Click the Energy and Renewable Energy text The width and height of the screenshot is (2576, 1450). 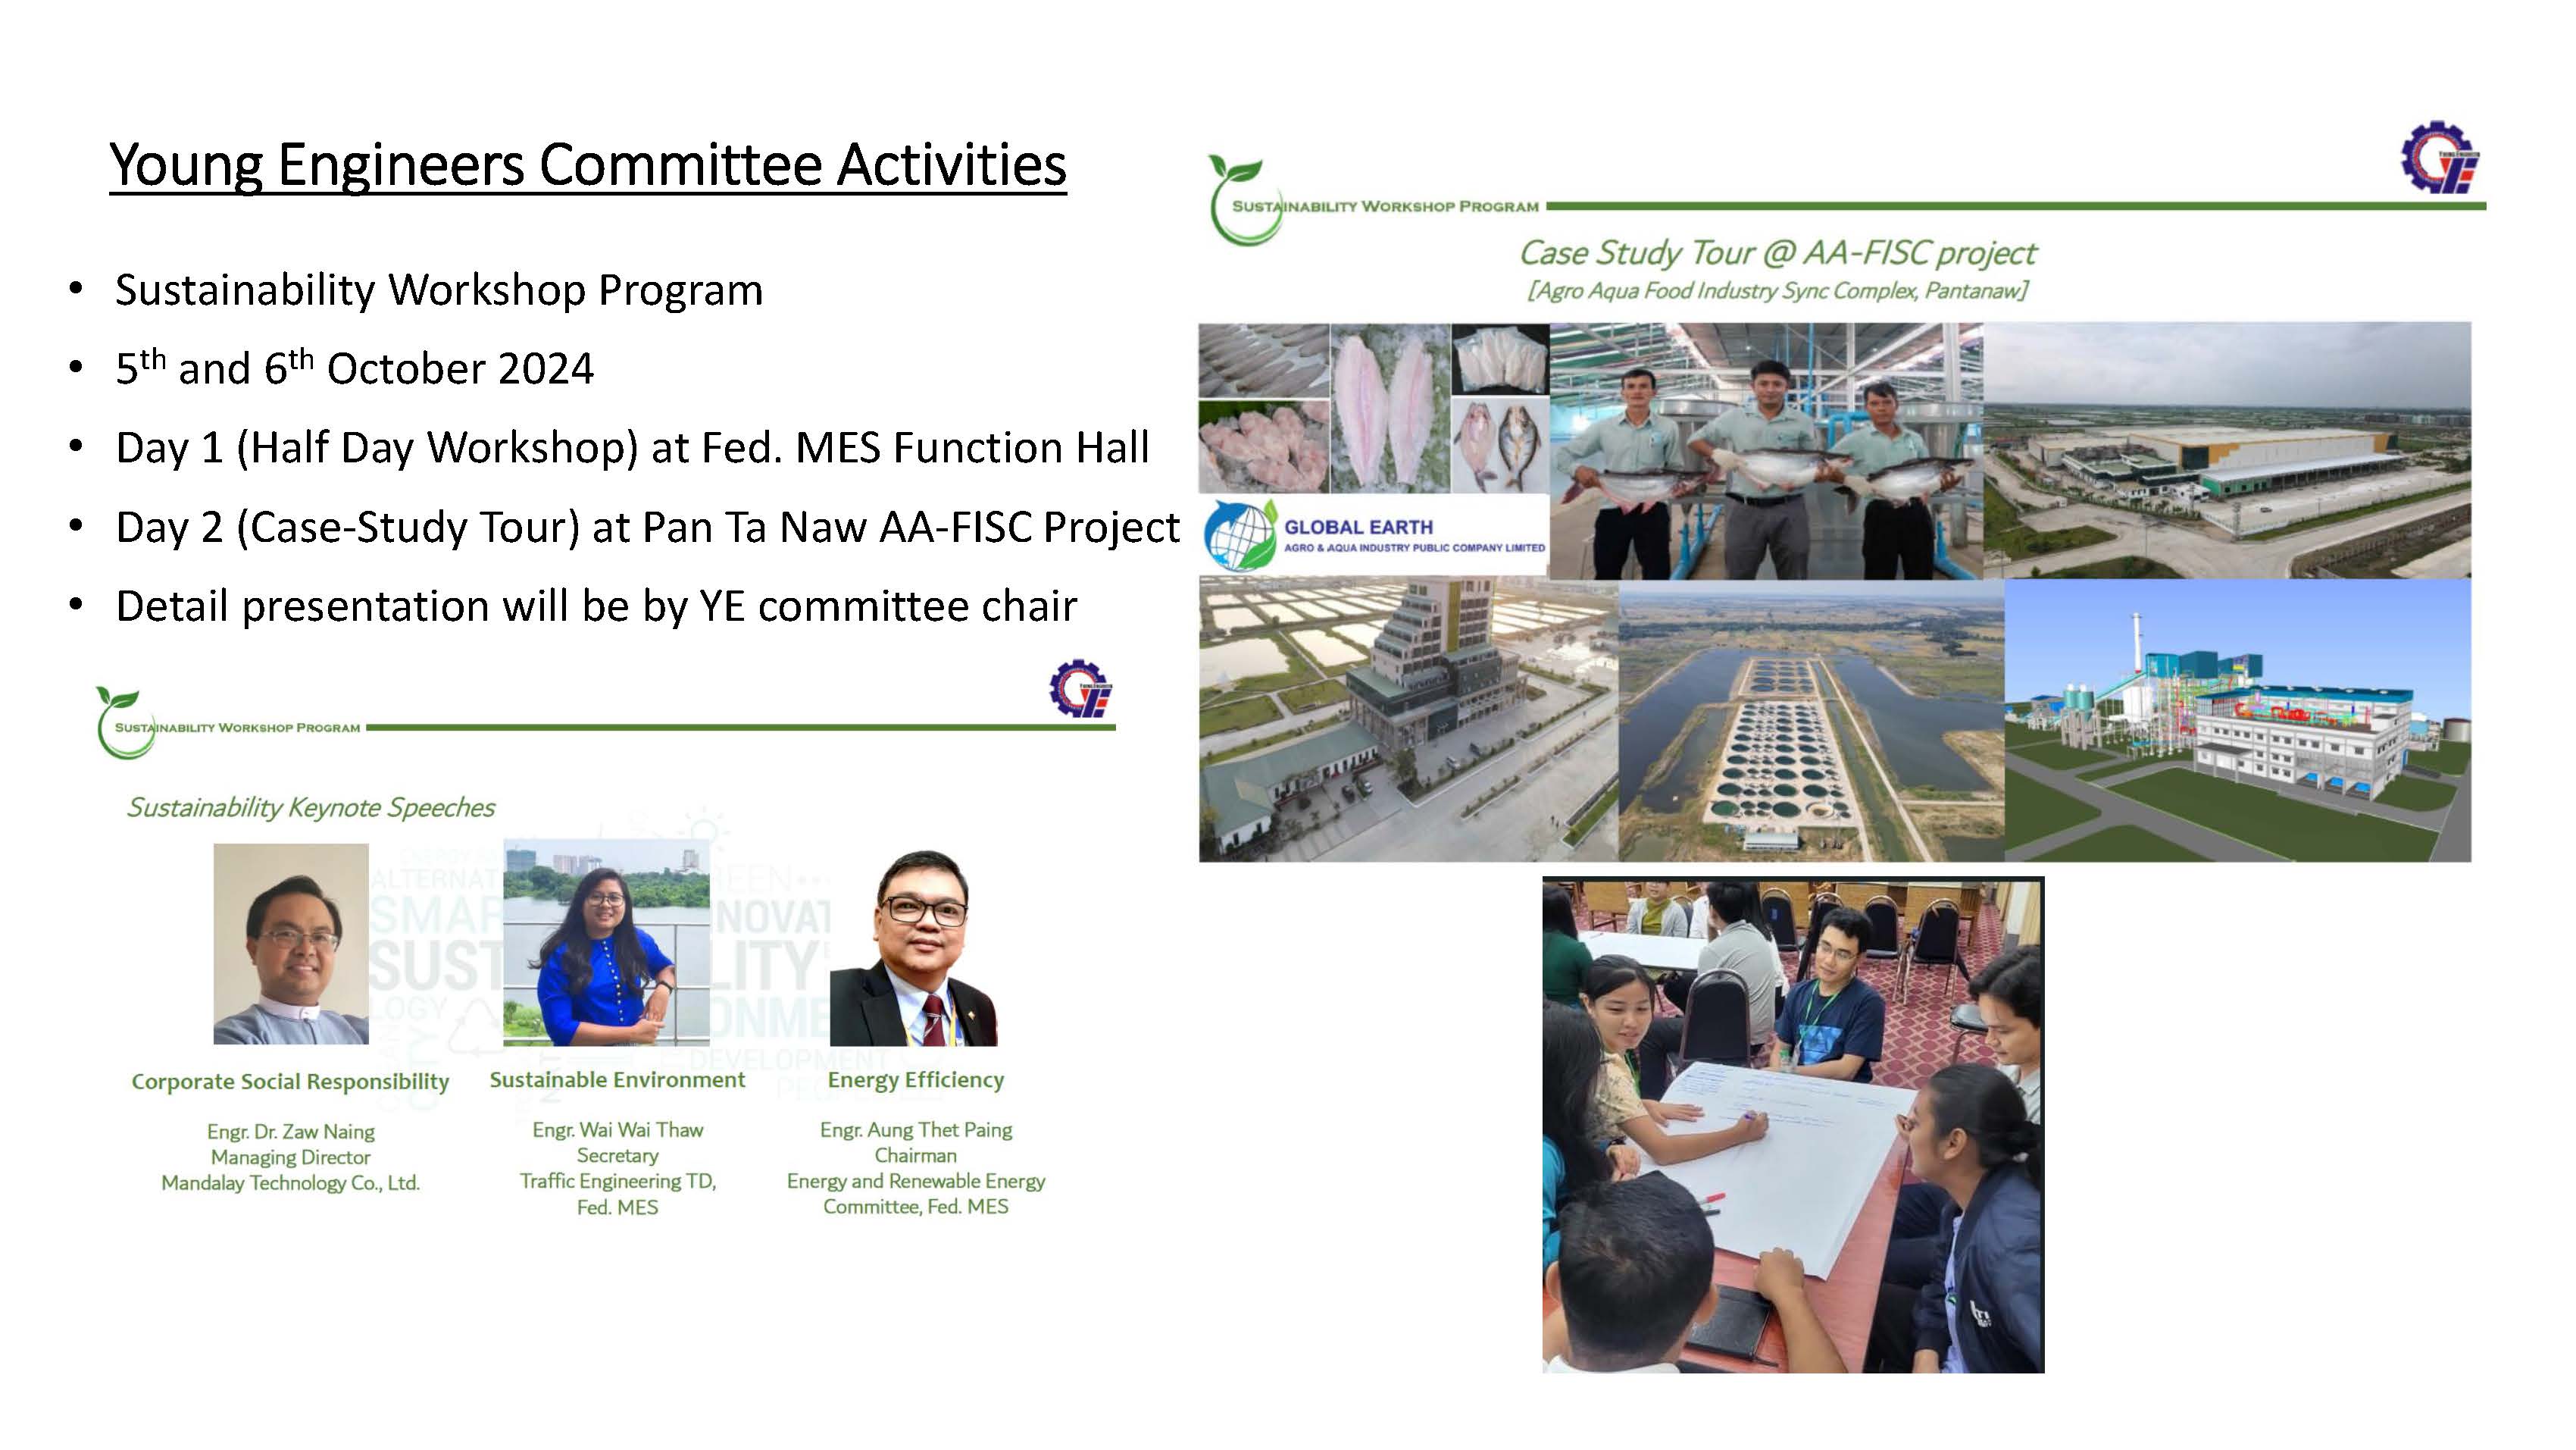915,1181
